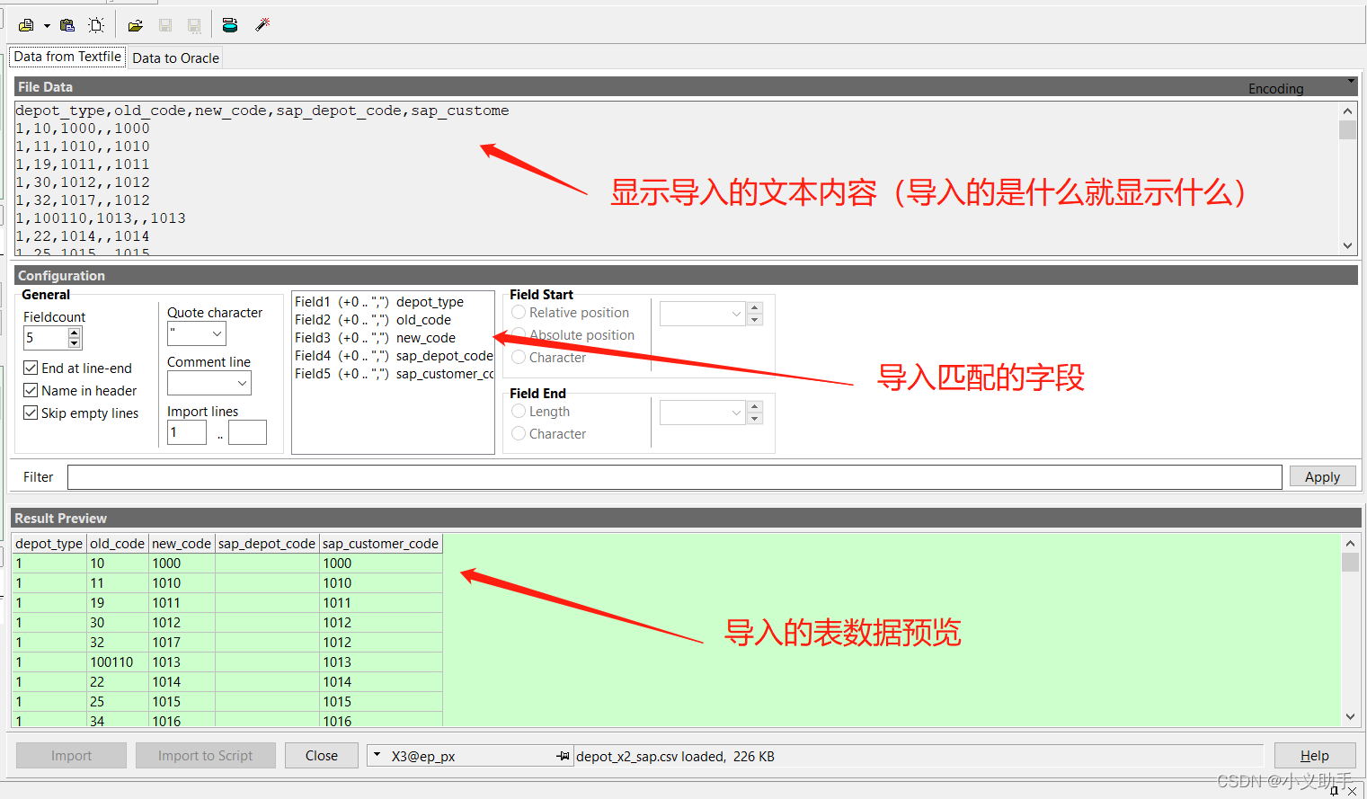The image size is (1367, 799).
Task: Switch to Data to Oracle tab
Action: point(175,58)
